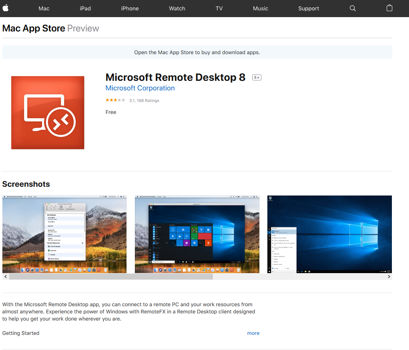This screenshot has height=350, width=409.
Task: Open the iPad menu item
Action: 85,8
